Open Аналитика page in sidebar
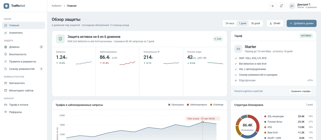 coord(24,33)
